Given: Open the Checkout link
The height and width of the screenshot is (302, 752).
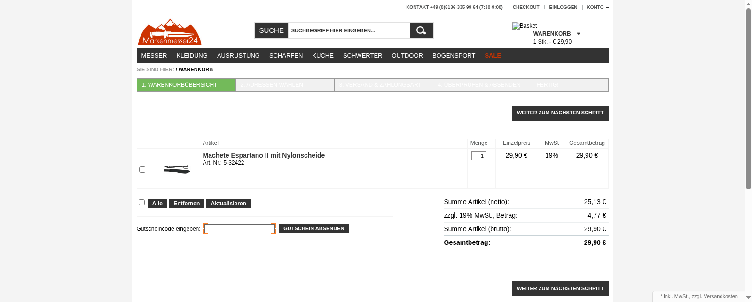Looking at the screenshot, I should click(x=526, y=8).
